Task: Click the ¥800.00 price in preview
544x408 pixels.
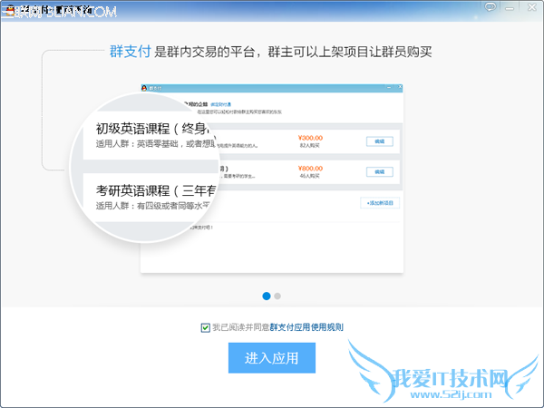Action: click(310, 169)
